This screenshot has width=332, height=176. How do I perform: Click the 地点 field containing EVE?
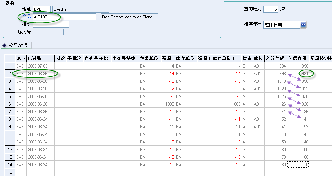click(41, 9)
